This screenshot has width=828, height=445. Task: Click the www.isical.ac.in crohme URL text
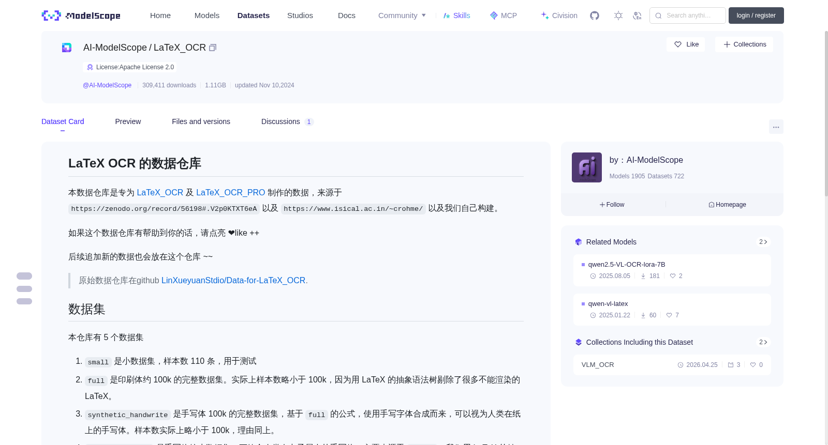tap(353, 209)
